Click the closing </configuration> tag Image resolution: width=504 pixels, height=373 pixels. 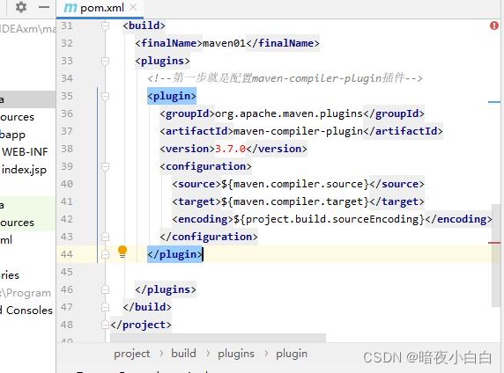click(x=209, y=237)
